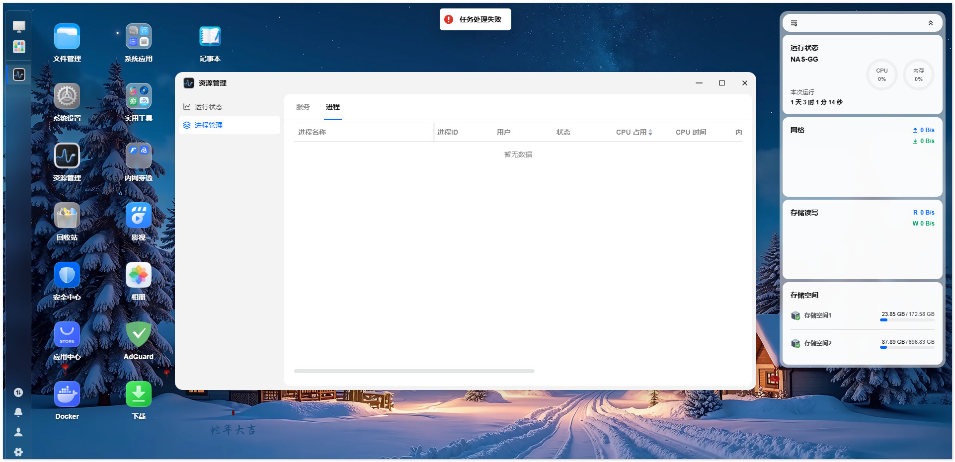Show the desktop via top dock monitor icon
This screenshot has width=955, height=462.
(x=19, y=26)
